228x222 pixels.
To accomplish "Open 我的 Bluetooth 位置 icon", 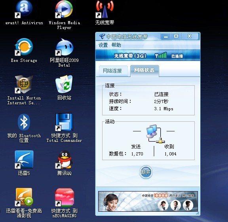I will [24, 122].
